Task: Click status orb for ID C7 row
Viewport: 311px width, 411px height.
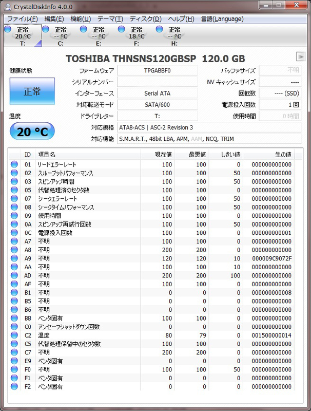Action: click(x=14, y=352)
